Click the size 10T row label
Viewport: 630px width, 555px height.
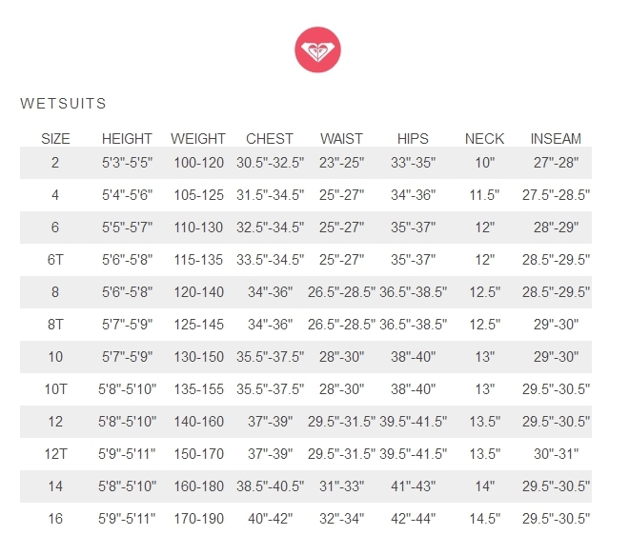[55, 389]
